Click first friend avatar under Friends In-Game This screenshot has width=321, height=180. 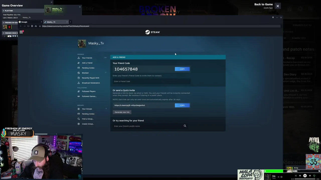[5, 27]
